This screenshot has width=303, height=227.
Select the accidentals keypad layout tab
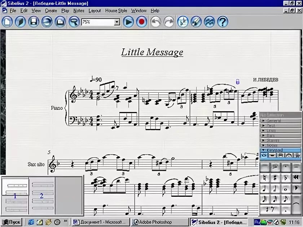(x=297, y=155)
